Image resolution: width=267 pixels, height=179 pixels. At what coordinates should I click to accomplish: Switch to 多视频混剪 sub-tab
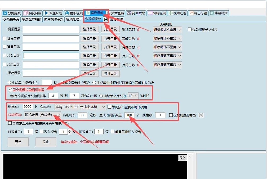click(93, 19)
